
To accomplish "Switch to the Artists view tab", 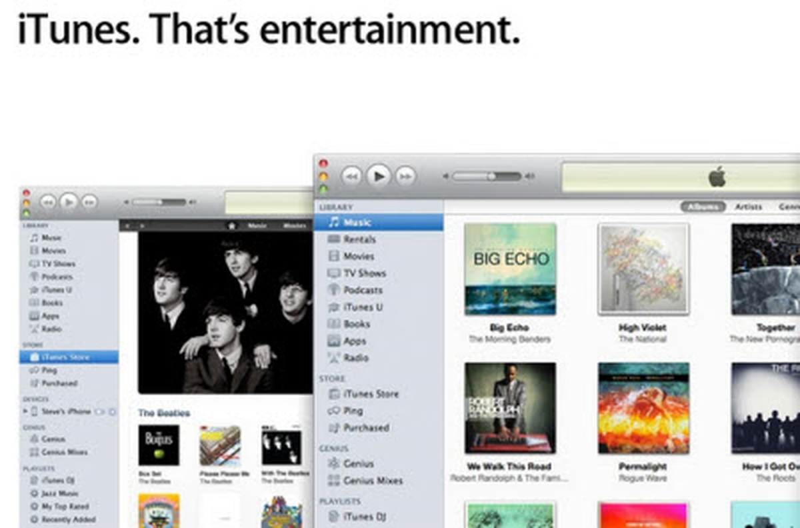I will [748, 207].
